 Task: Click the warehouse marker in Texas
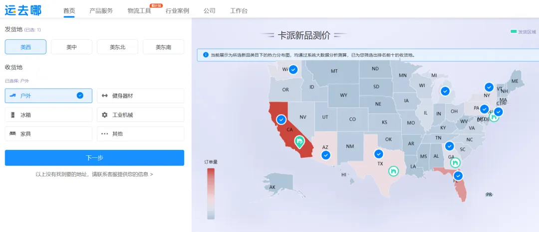click(x=394, y=171)
